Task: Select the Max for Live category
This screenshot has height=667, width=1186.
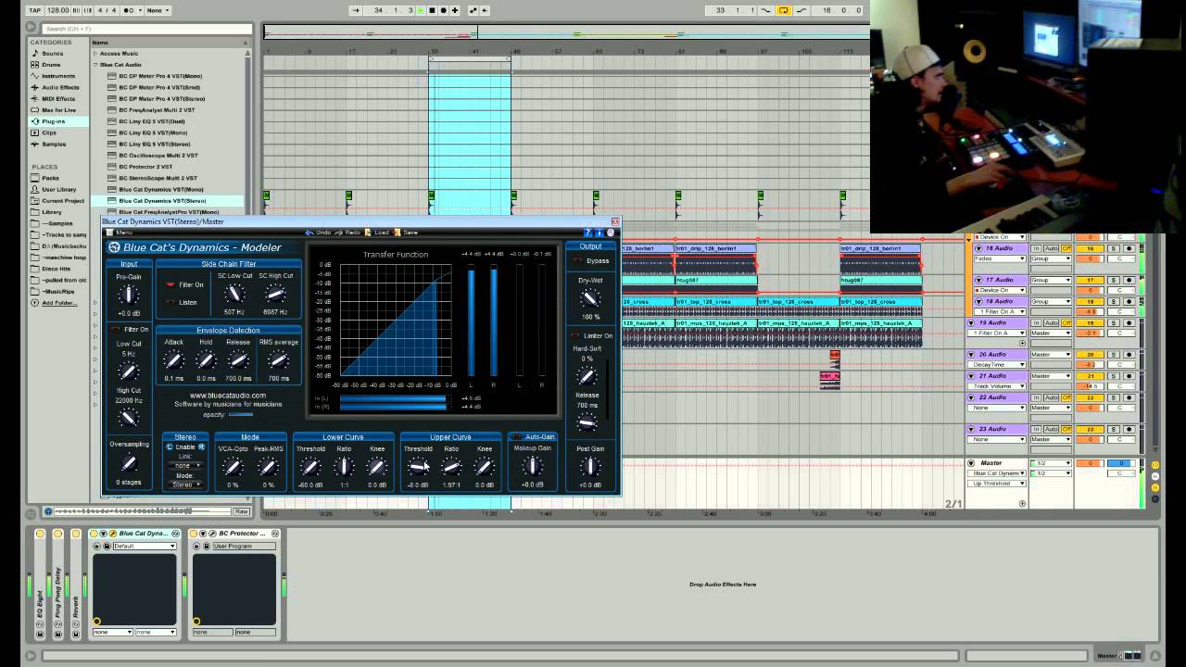Action: tap(59, 110)
